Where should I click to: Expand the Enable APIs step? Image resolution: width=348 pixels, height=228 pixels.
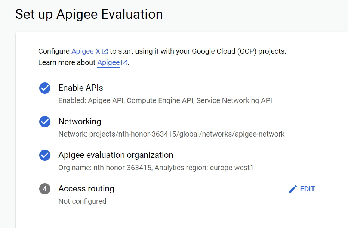tap(81, 88)
